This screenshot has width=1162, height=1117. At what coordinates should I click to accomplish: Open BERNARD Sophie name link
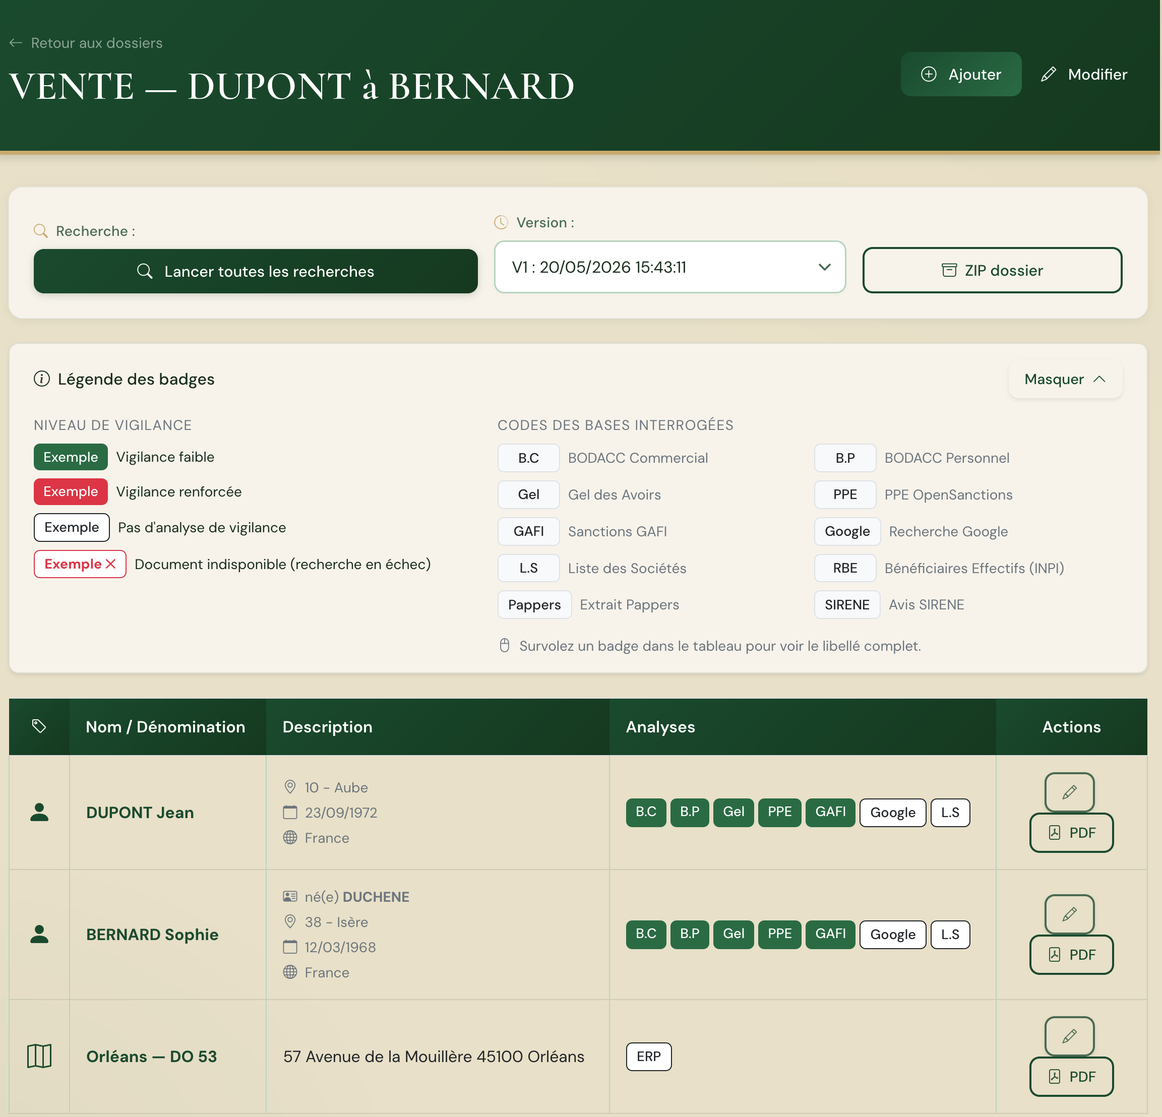click(152, 935)
